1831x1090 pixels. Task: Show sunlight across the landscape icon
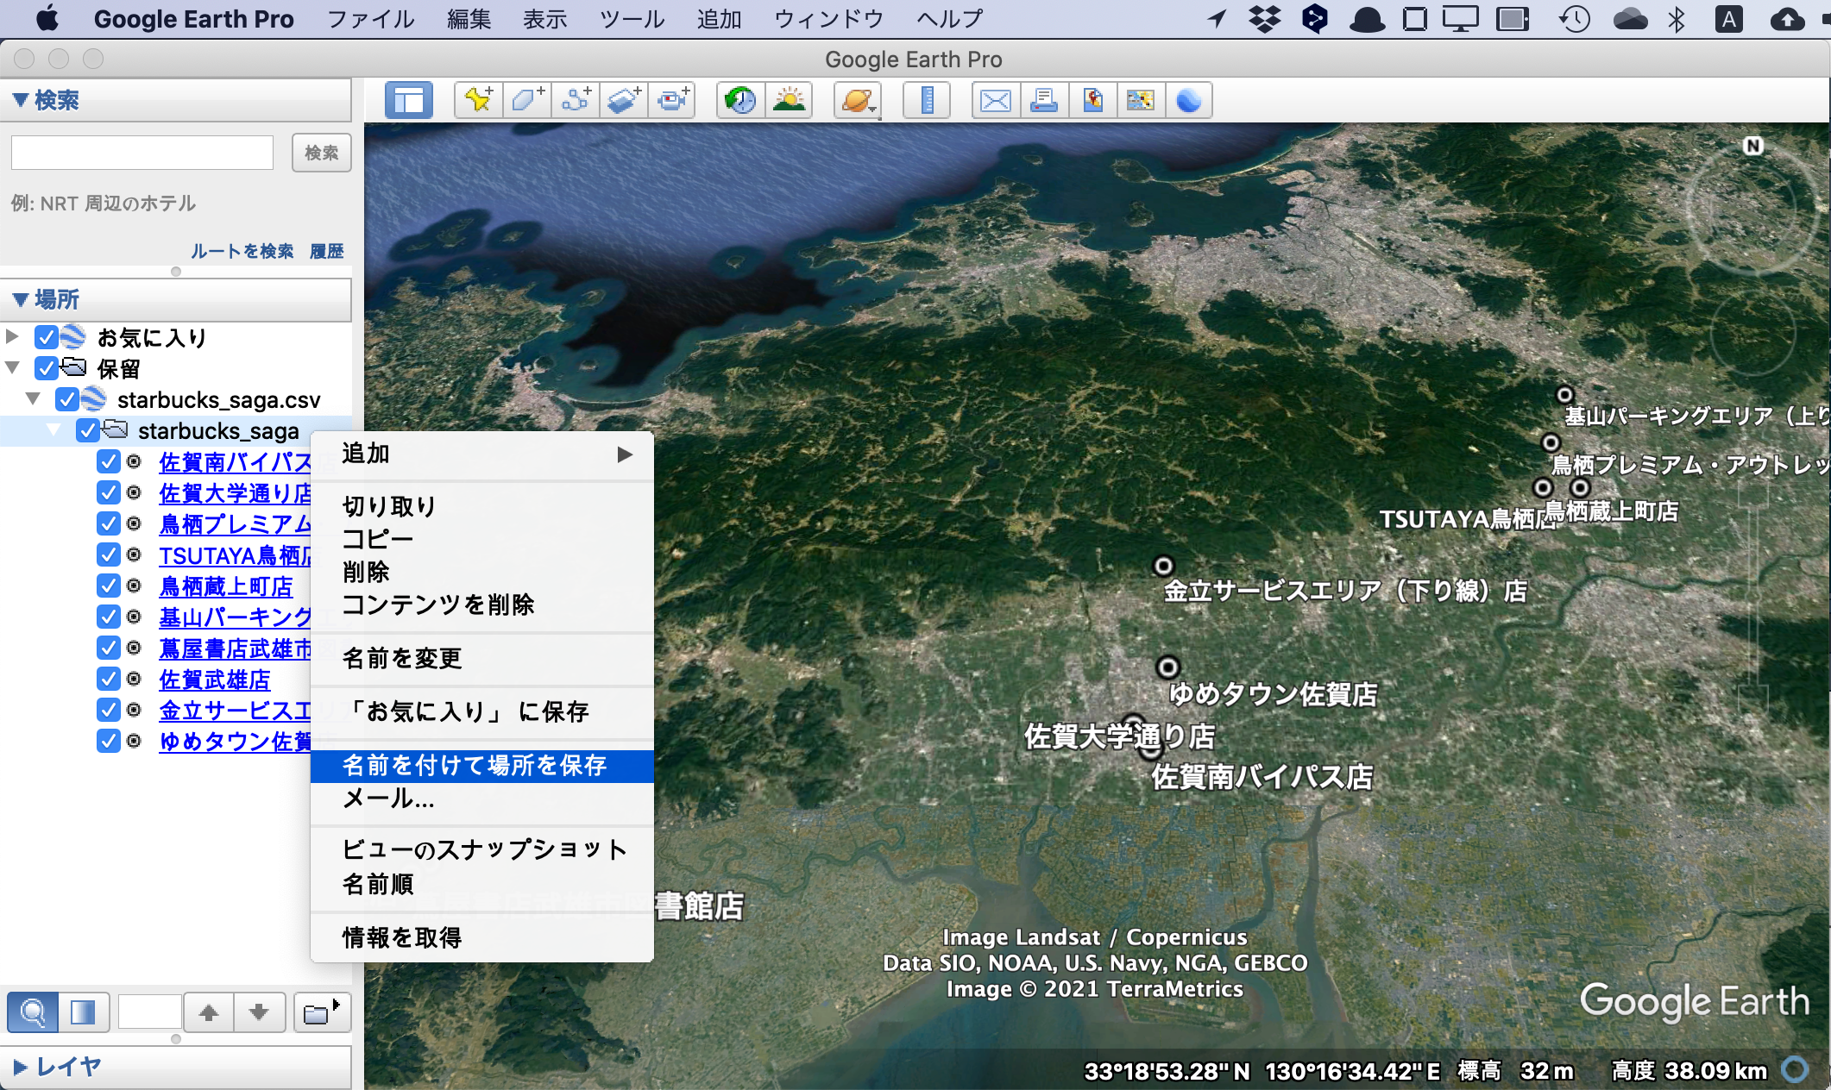pyautogui.click(x=789, y=101)
